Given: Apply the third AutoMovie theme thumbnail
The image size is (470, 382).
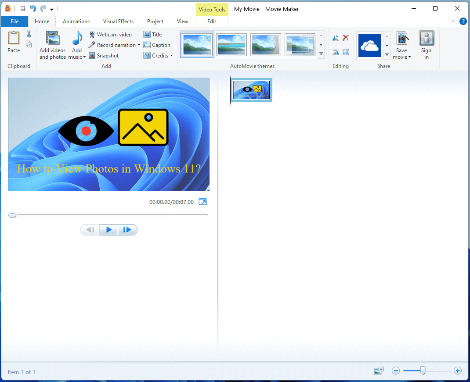Looking at the screenshot, I should pos(266,45).
